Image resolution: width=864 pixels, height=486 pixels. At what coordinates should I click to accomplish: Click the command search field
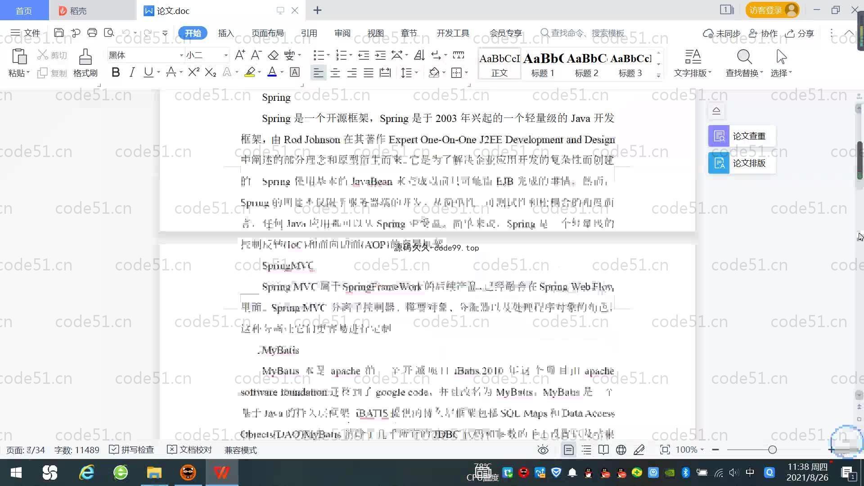tap(583, 33)
